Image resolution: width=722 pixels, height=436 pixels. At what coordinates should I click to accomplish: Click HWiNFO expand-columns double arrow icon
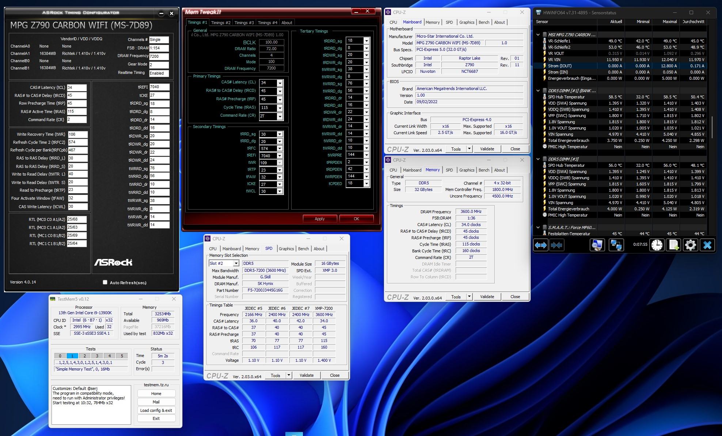click(541, 245)
